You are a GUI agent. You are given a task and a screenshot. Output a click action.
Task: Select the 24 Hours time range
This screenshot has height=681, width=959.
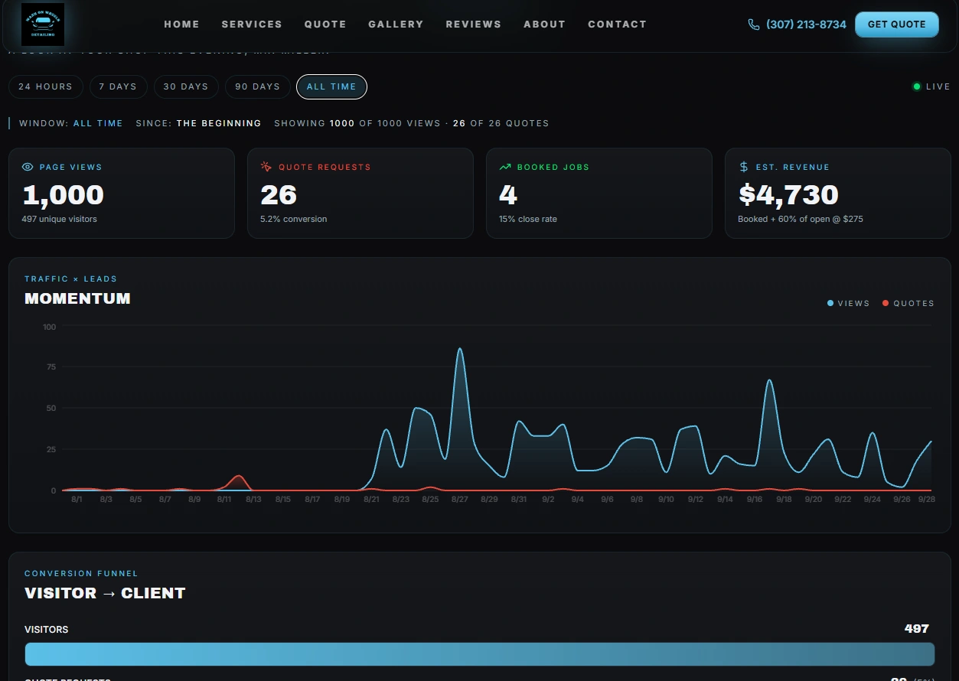click(x=45, y=86)
